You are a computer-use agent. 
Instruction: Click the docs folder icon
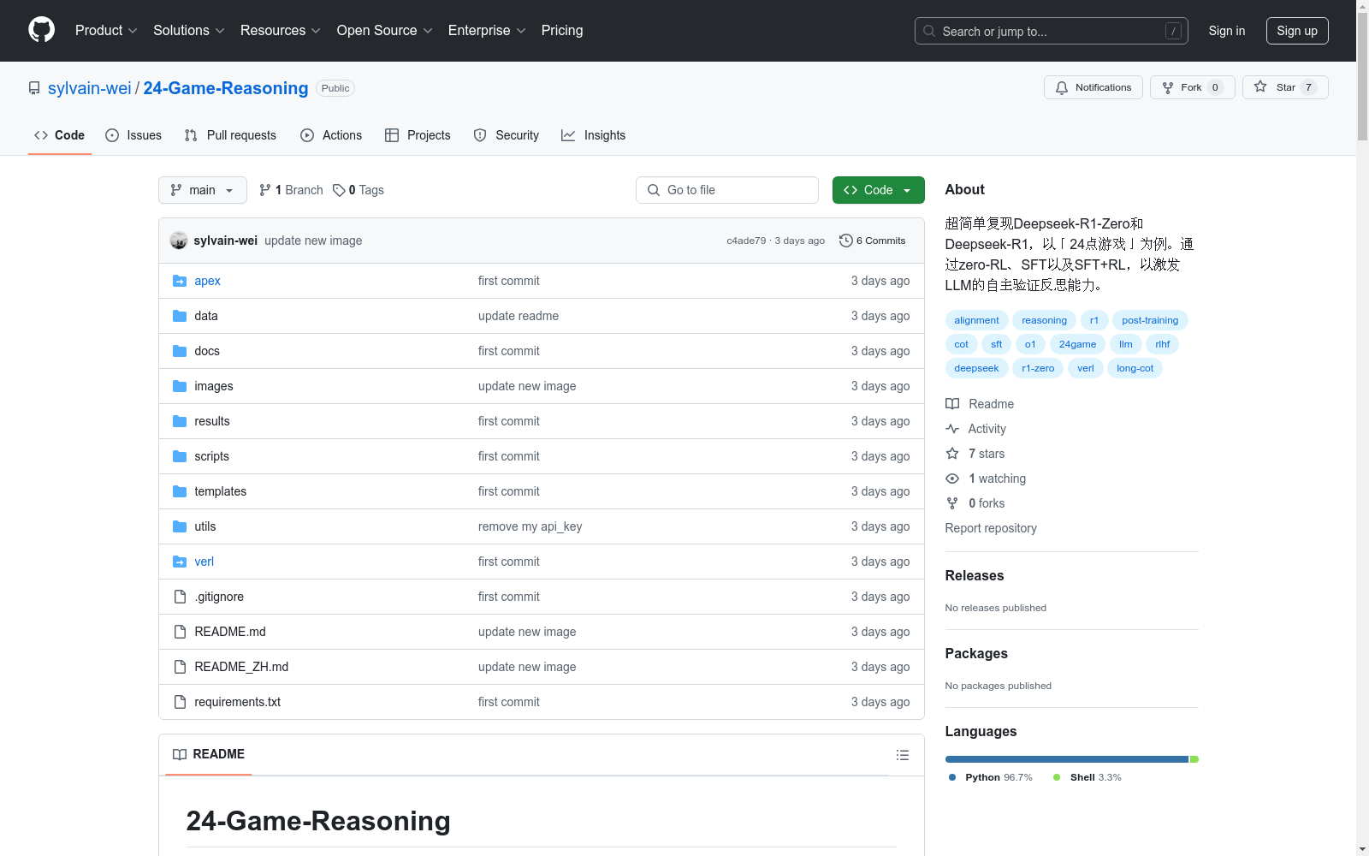(x=180, y=351)
